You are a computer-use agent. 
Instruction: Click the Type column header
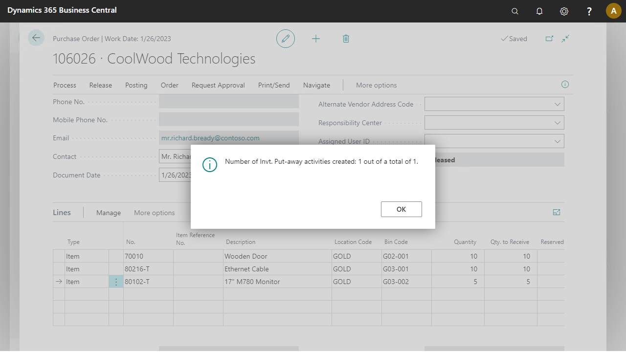click(x=73, y=242)
